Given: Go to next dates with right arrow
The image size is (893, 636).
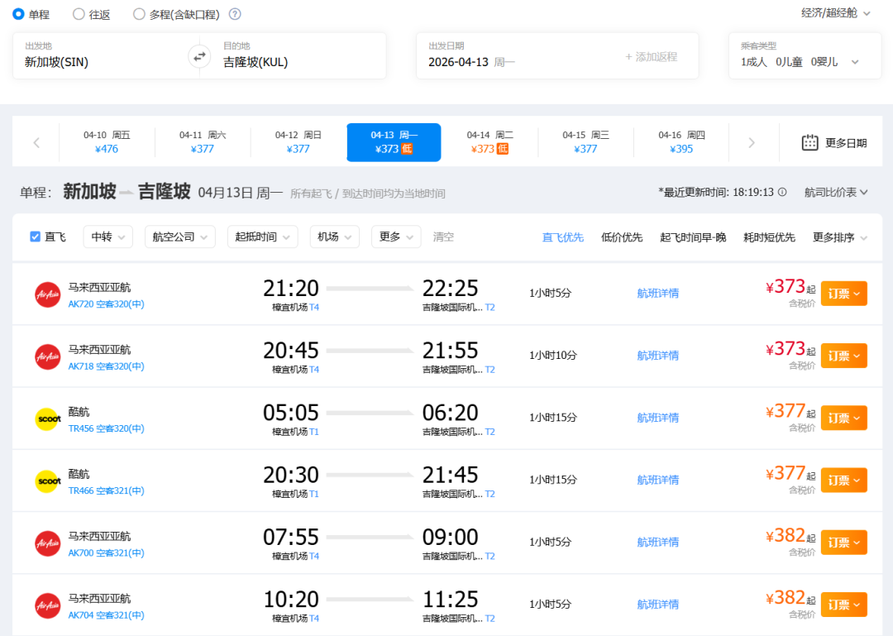Looking at the screenshot, I should pos(751,143).
